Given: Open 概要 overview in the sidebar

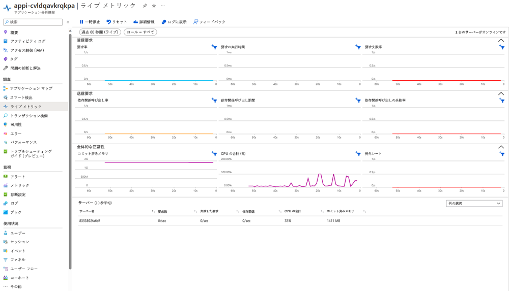Looking at the screenshot, I should [14, 33].
